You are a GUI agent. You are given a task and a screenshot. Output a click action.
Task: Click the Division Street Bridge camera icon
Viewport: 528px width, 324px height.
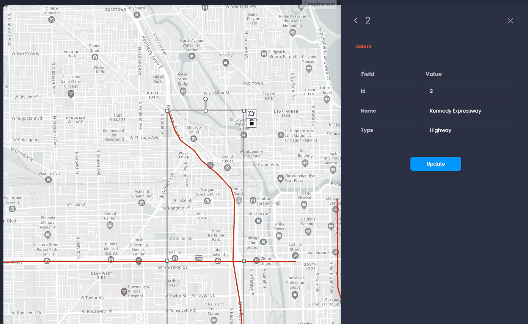click(x=183, y=91)
